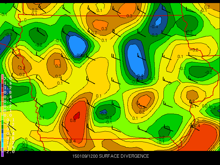Image resolution: width=220 pixels, height=165 pixels.
Task: Select the white 1.6 legend label
Action: pyautogui.click(x=8, y=83)
